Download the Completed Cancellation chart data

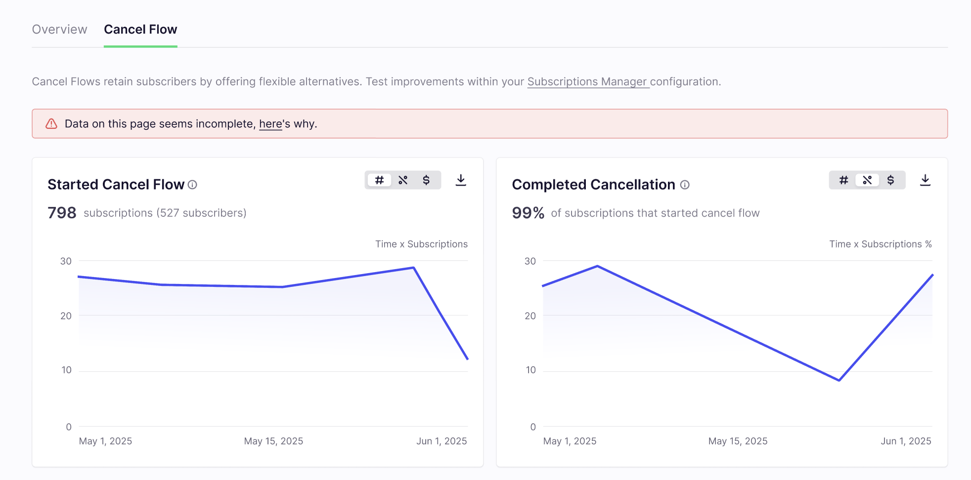925,180
